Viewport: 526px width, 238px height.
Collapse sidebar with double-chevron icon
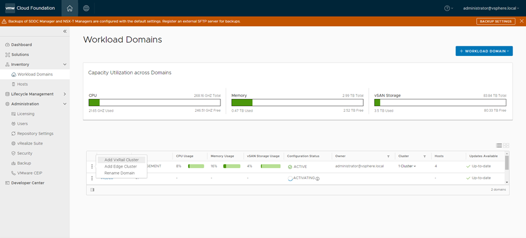pos(64,31)
